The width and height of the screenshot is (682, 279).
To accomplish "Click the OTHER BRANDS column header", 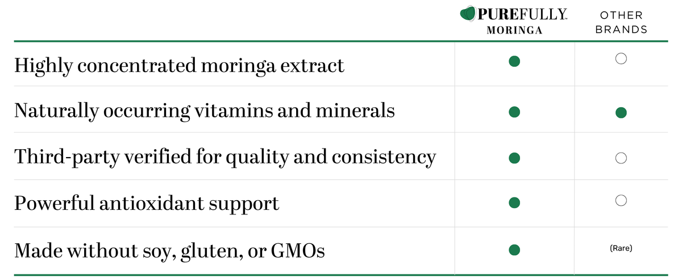I will pos(621,22).
